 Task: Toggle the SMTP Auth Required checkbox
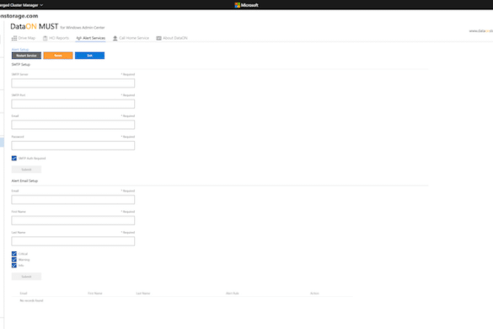point(14,158)
